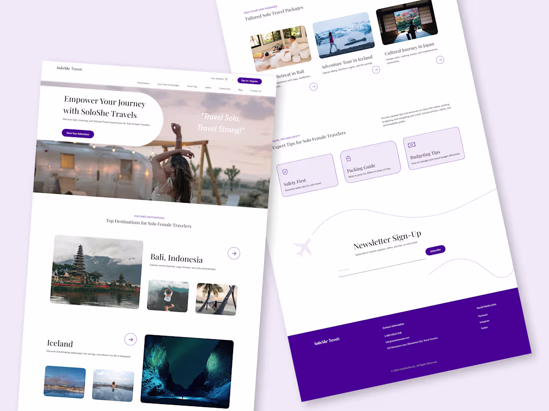Follow the Instagram link in the footer
This screenshot has width=549, height=411.
484,321
